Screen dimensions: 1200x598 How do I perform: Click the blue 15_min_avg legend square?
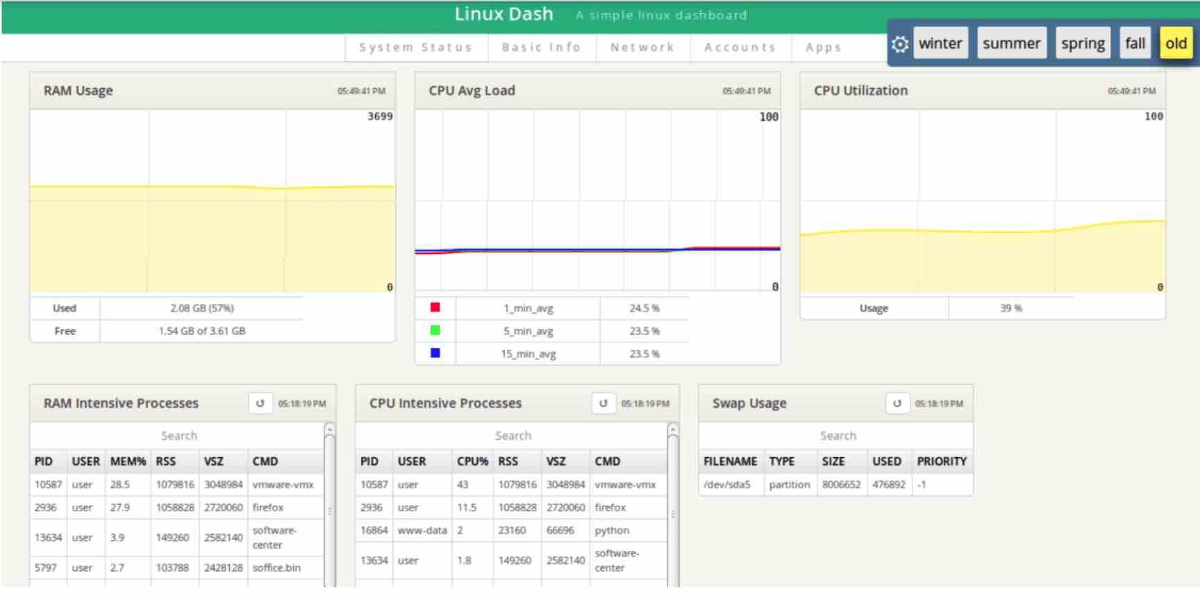tap(435, 353)
